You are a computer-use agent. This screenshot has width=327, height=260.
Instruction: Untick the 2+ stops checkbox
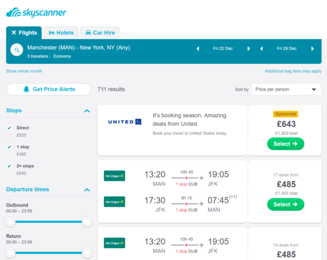9,166
